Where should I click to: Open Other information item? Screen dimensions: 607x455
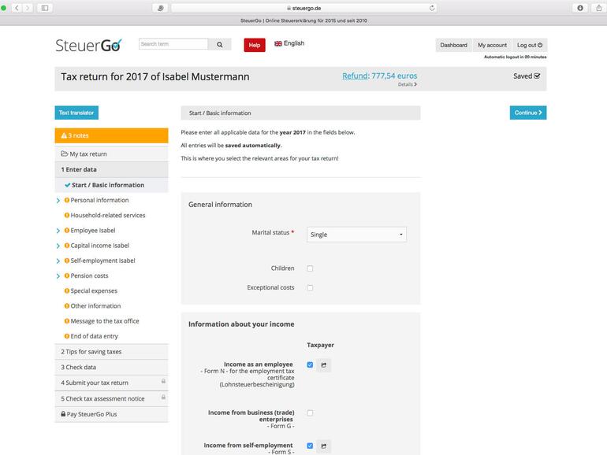[95, 305]
